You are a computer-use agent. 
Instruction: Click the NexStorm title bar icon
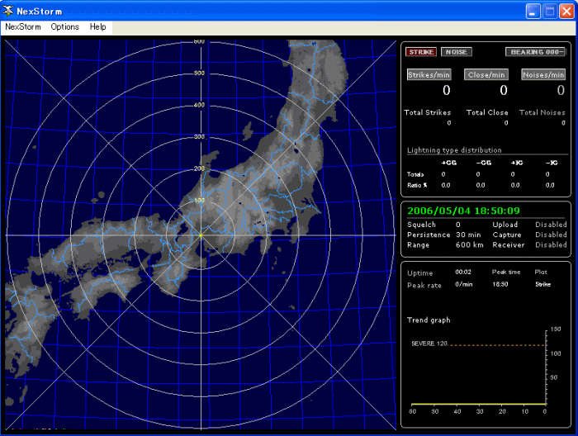click(x=9, y=12)
